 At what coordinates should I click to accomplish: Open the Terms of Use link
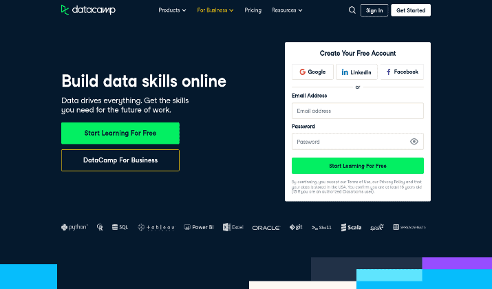pyautogui.click(x=359, y=182)
